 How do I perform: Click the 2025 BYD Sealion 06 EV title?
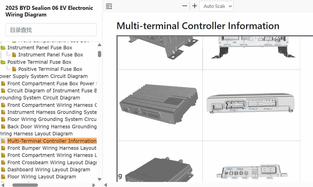(x=49, y=11)
